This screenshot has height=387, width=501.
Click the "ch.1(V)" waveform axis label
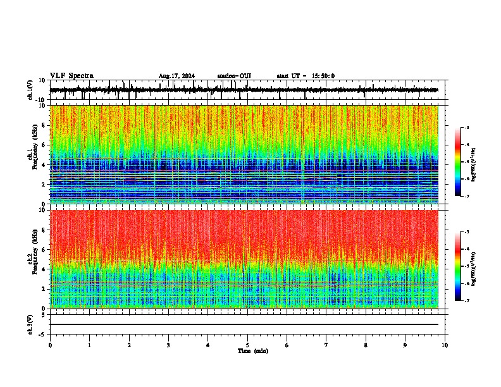tap(30, 90)
